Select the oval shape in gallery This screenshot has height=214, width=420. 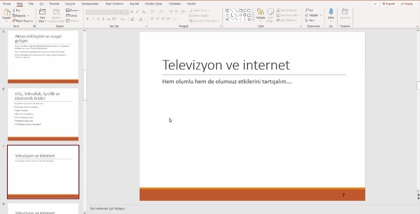point(245,11)
